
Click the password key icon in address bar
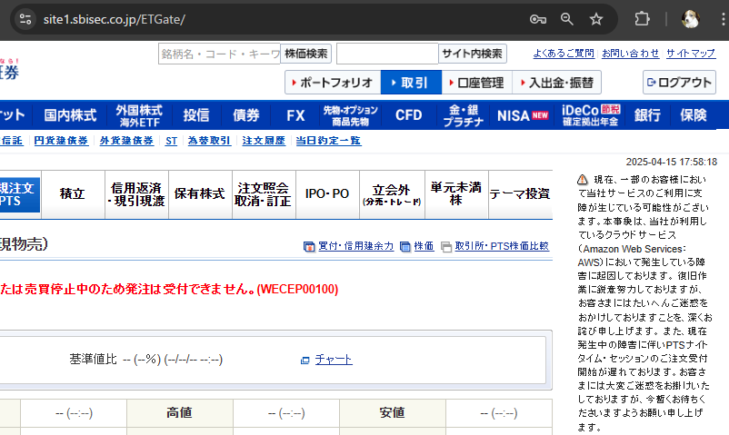point(538,19)
